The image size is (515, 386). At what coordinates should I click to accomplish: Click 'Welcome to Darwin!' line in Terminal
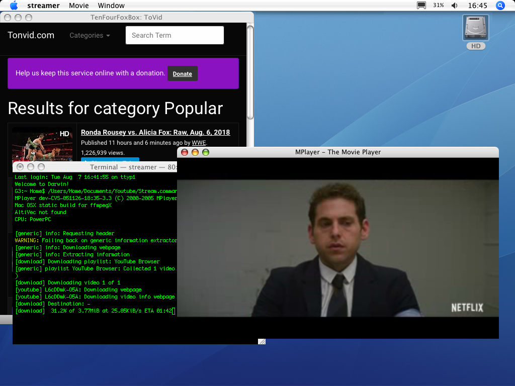[42, 184]
